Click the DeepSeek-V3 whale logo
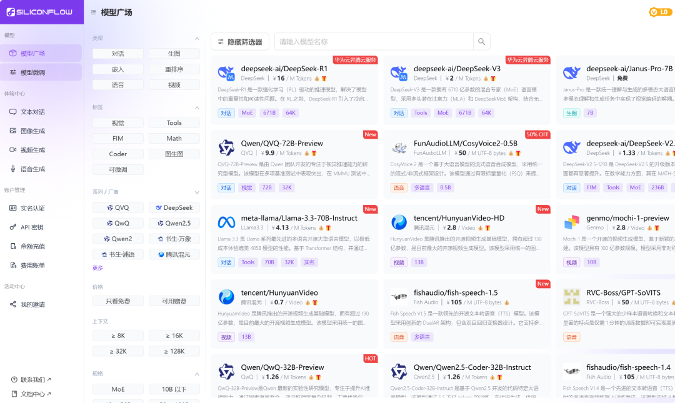Viewport: 675px width, 403px height. 399,74
